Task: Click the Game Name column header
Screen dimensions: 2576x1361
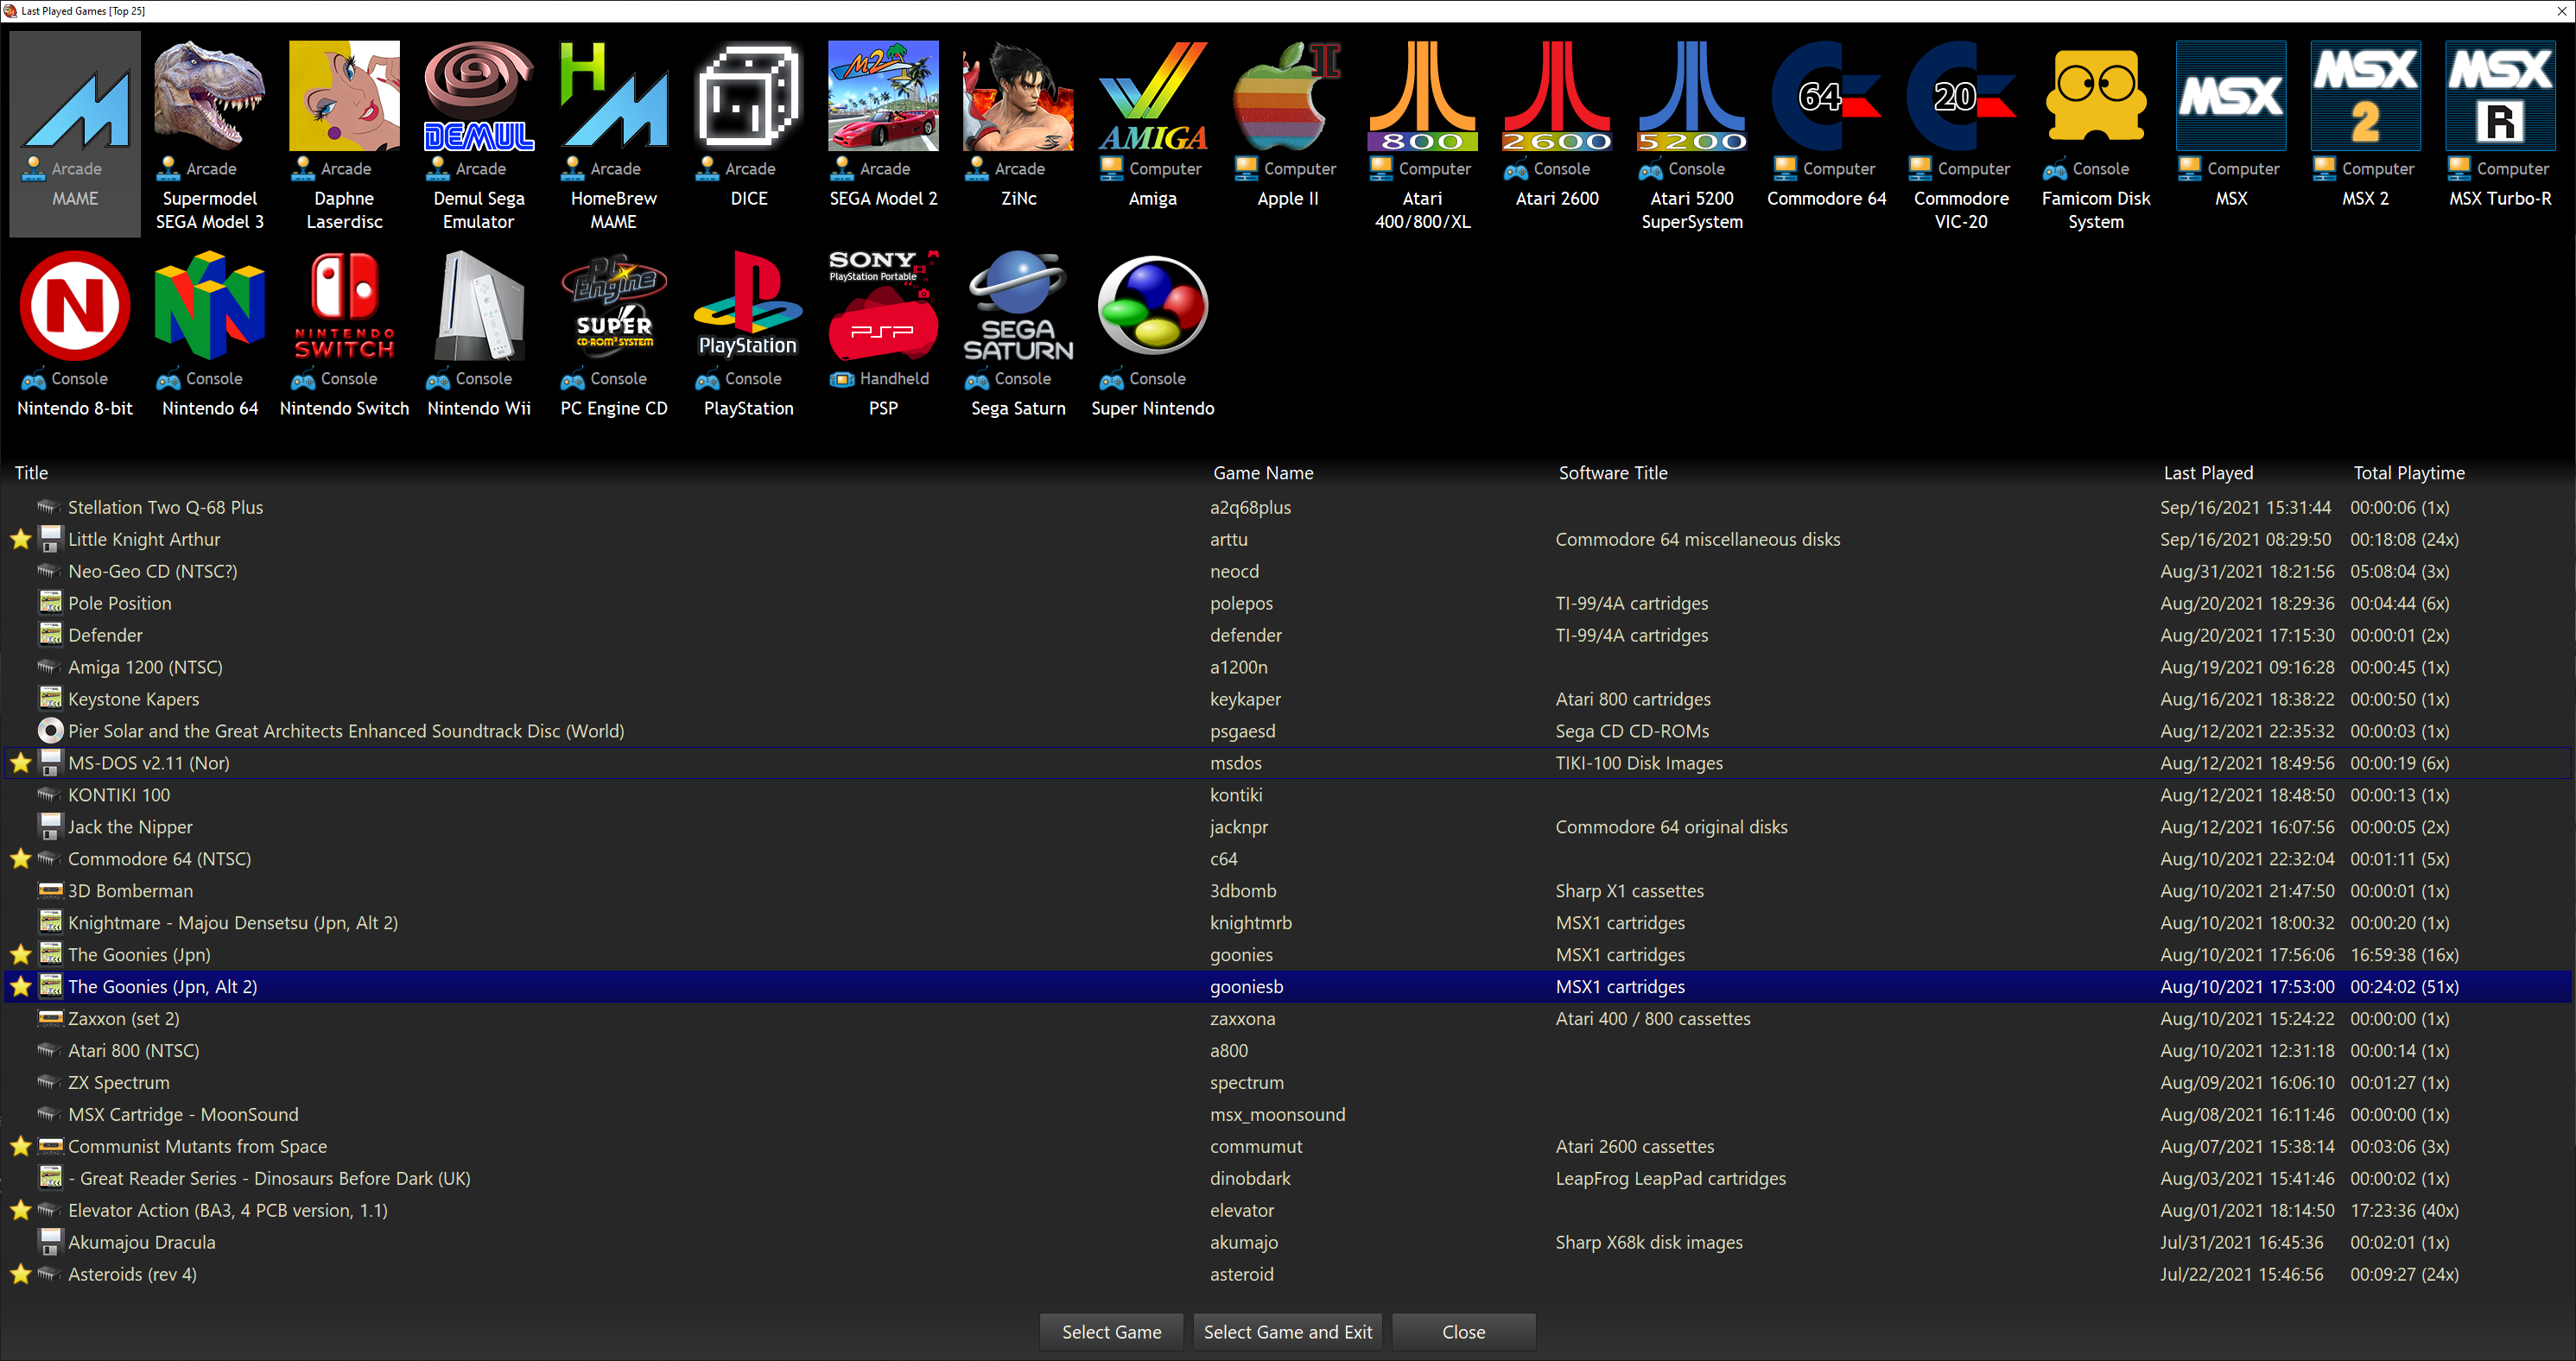Action: tap(1263, 473)
